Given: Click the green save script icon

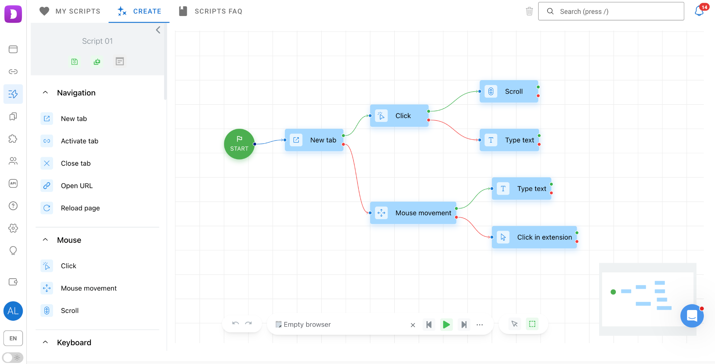Looking at the screenshot, I should pos(74,62).
